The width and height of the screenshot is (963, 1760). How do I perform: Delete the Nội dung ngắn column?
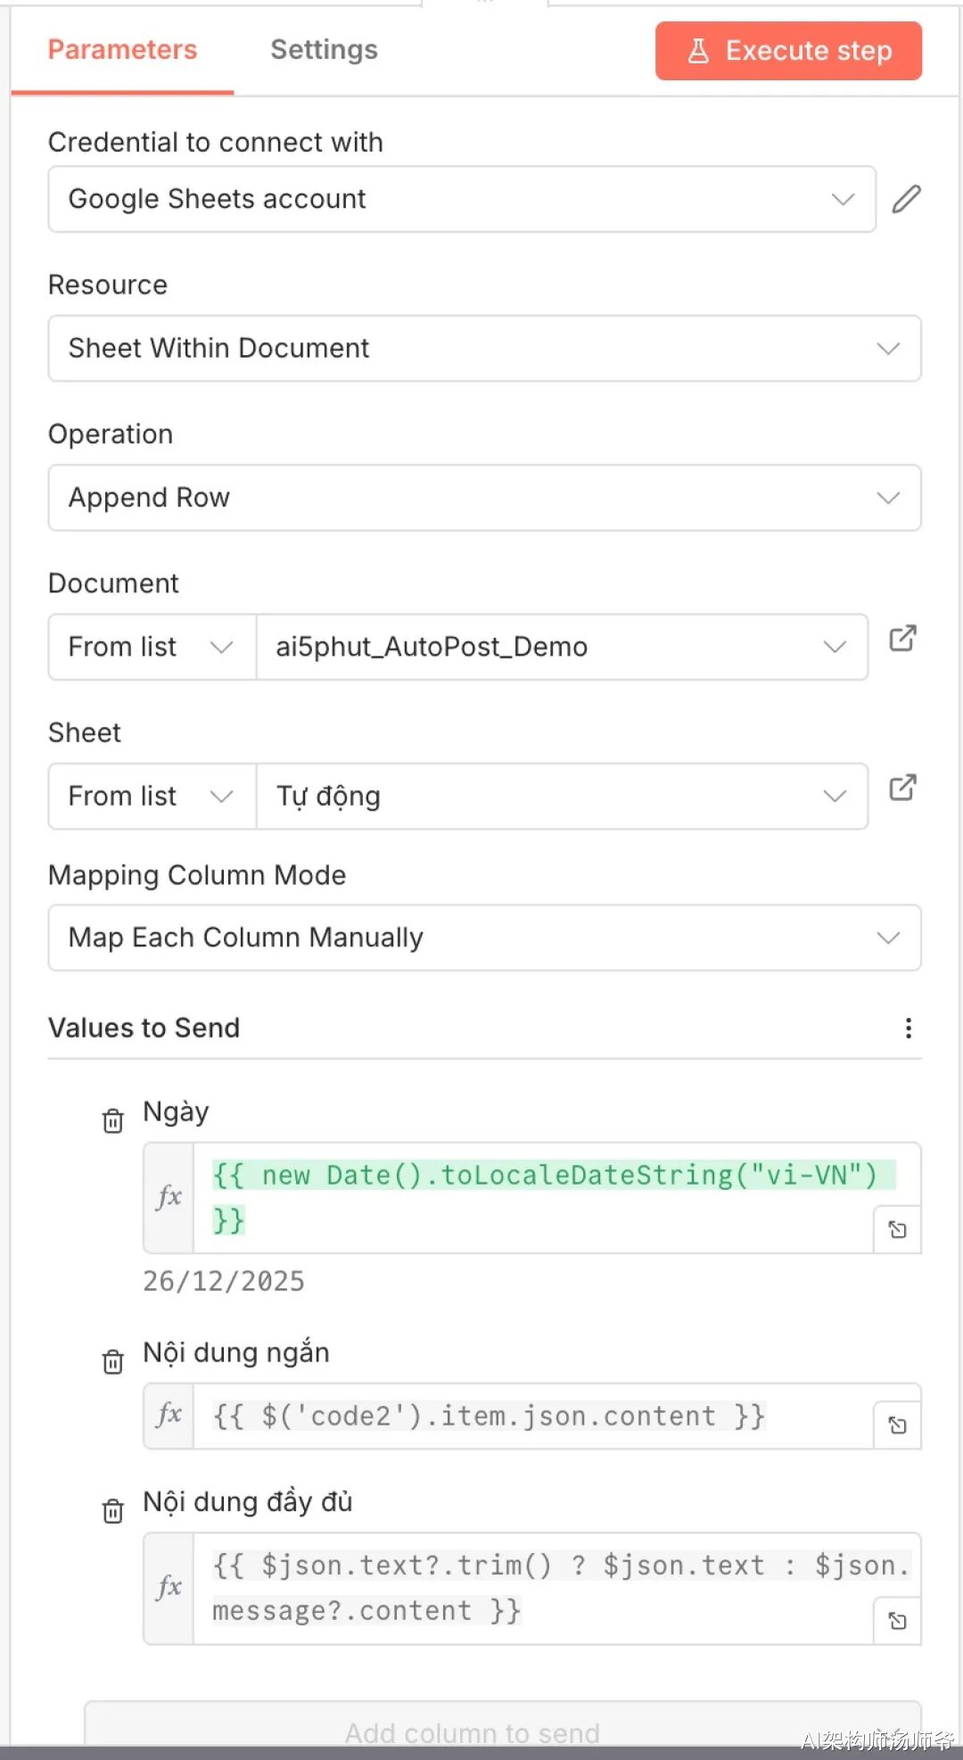tap(112, 1362)
